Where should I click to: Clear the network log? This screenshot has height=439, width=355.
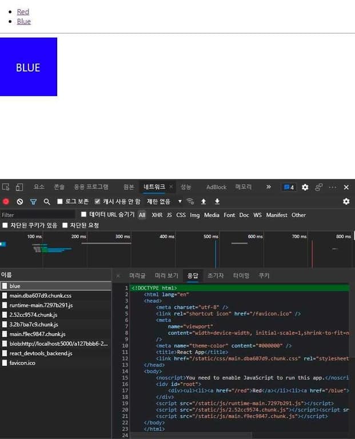pyautogui.click(x=20, y=202)
